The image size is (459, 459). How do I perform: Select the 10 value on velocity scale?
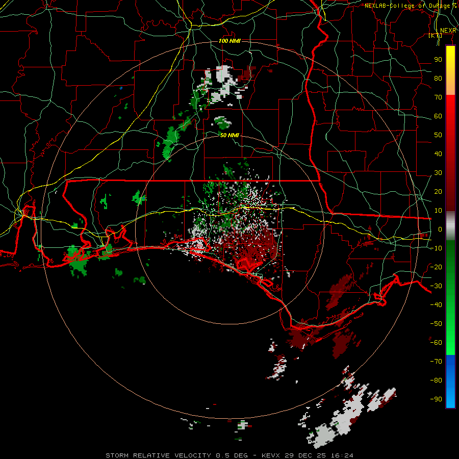click(438, 211)
